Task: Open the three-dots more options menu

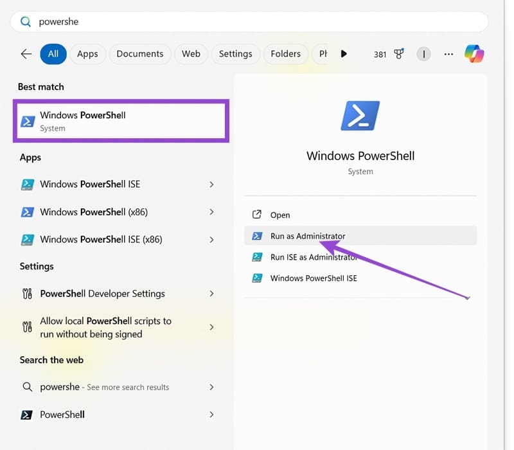Action: pos(448,54)
